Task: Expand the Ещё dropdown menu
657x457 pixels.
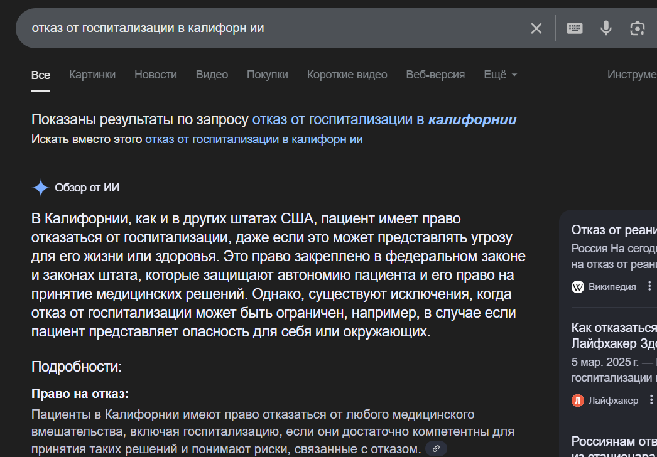Action: click(x=500, y=75)
